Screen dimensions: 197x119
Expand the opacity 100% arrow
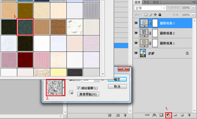coord(193,8)
